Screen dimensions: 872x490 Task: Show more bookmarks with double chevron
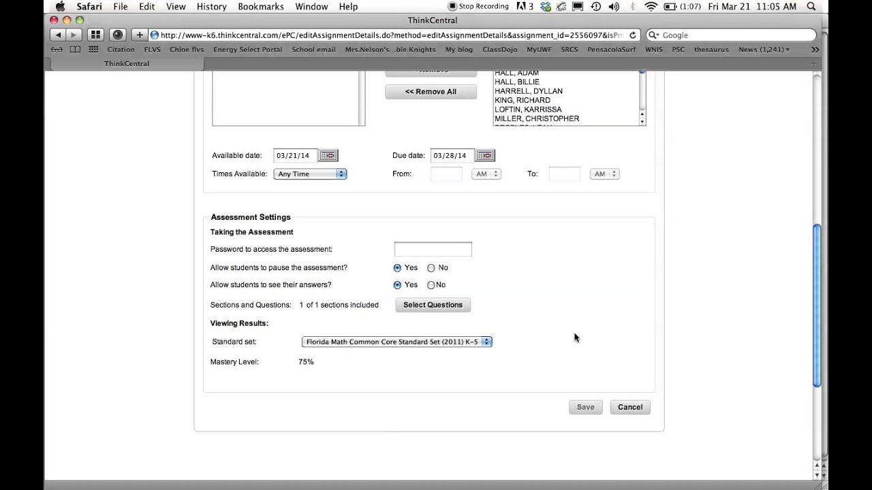(x=815, y=49)
